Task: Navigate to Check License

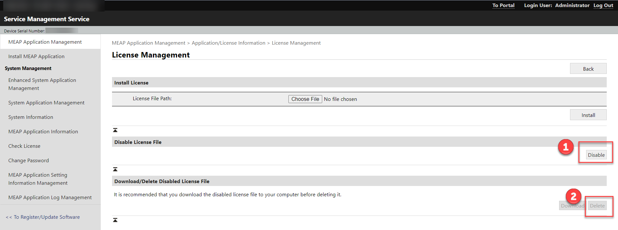Action: pos(24,146)
